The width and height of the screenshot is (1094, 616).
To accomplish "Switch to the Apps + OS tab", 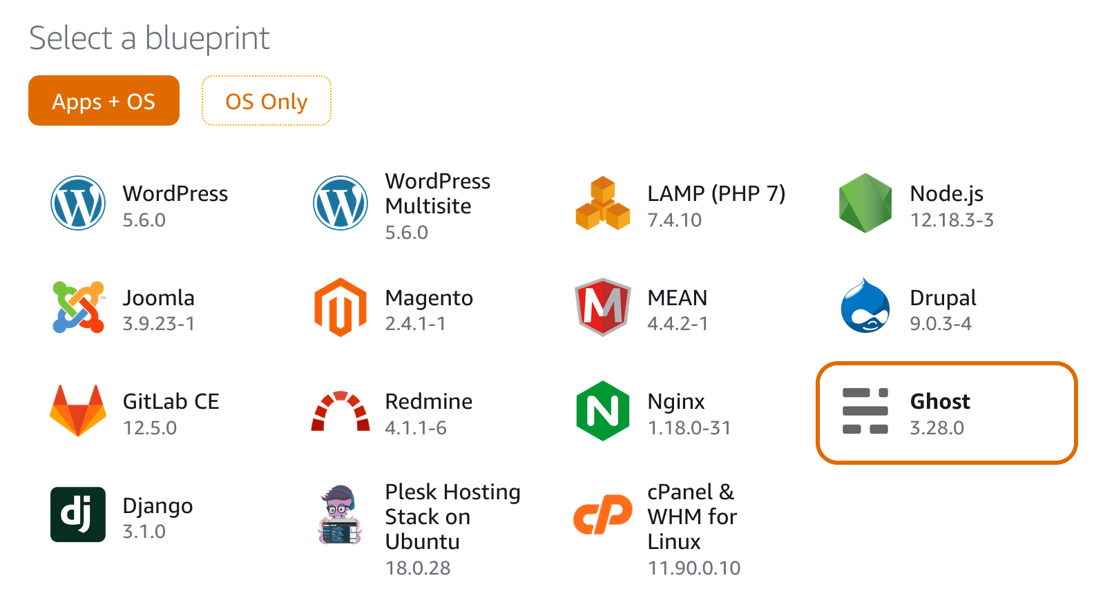I will tap(104, 101).
